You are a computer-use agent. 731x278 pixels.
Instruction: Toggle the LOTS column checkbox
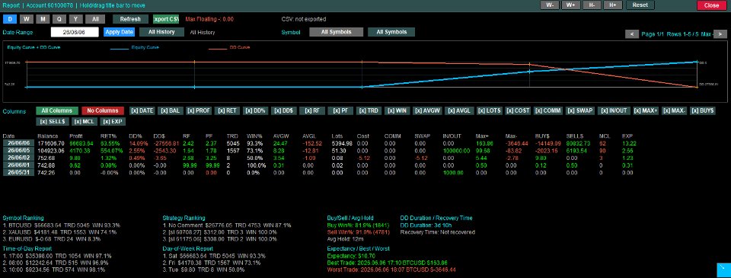pos(490,111)
